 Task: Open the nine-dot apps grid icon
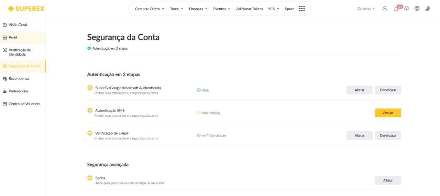302,9
